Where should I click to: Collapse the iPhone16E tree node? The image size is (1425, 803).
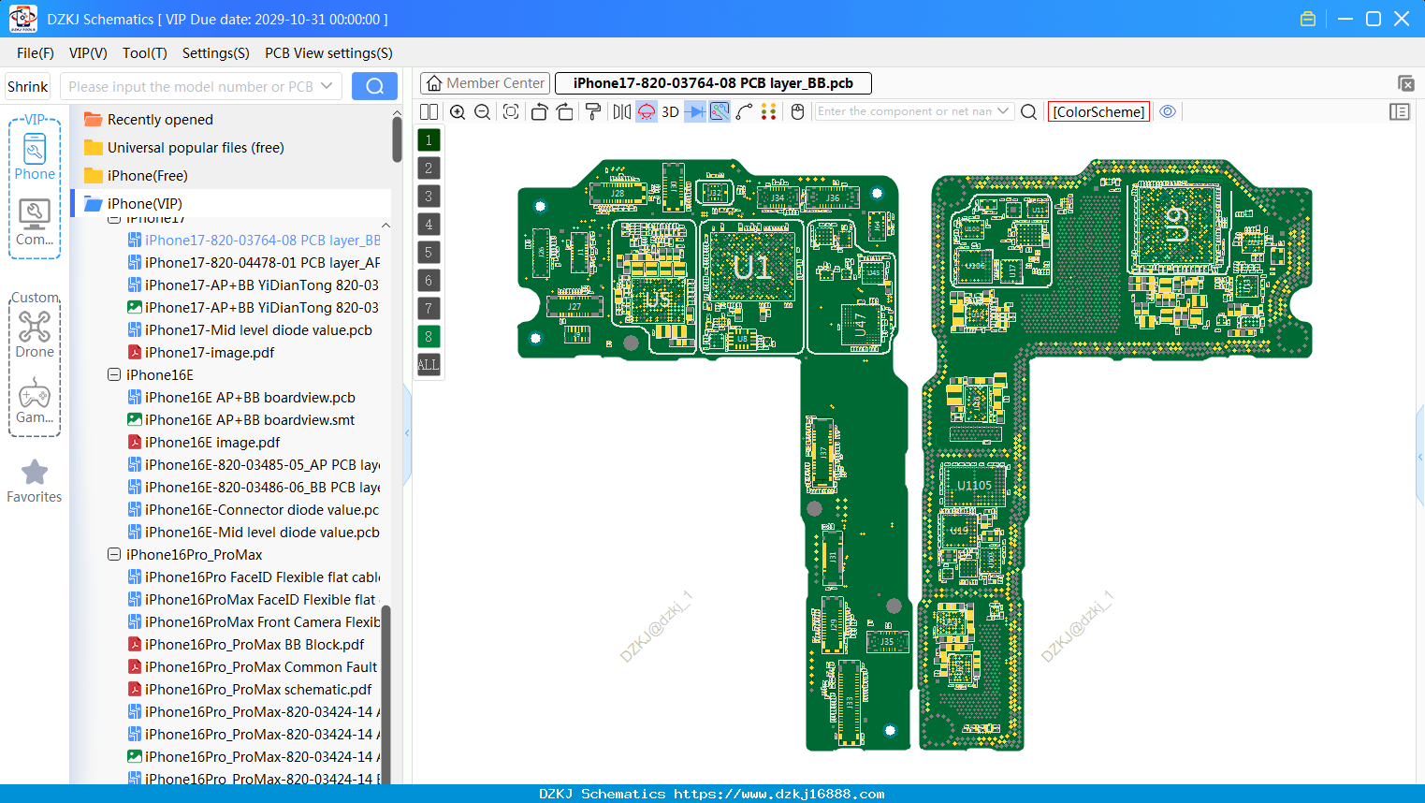click(114, 374)
